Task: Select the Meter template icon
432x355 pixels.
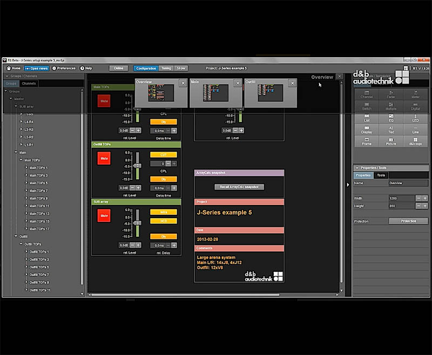Action: 415,94
